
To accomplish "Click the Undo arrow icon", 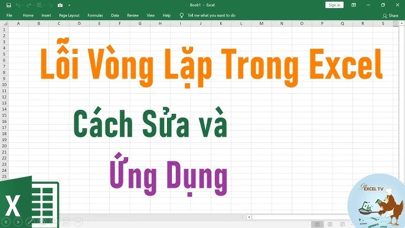I will pyautogui.click(x=18, y=5).
